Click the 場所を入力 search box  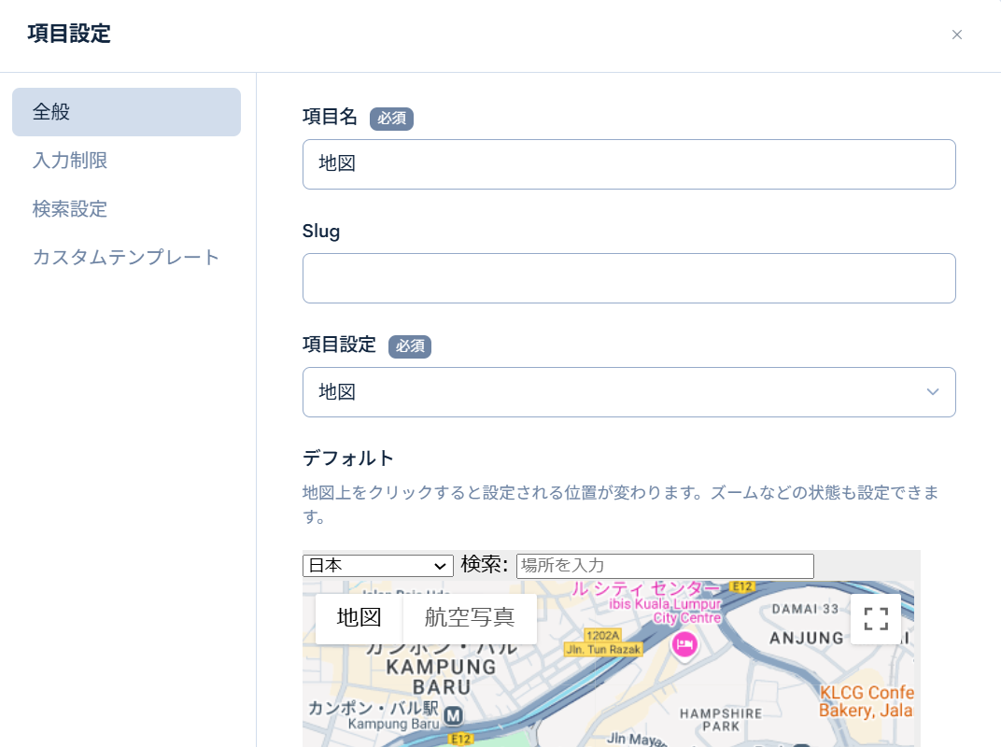(x=664, y=565)
